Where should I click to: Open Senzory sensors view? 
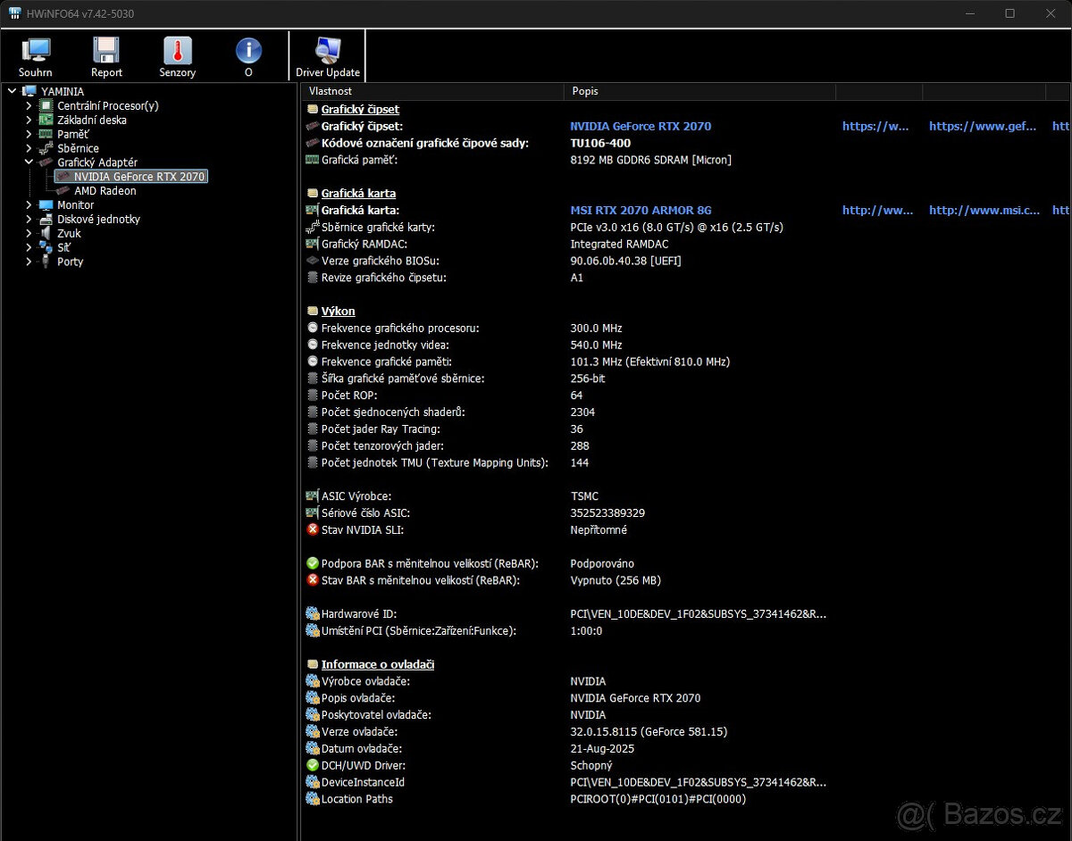point(178,57)
